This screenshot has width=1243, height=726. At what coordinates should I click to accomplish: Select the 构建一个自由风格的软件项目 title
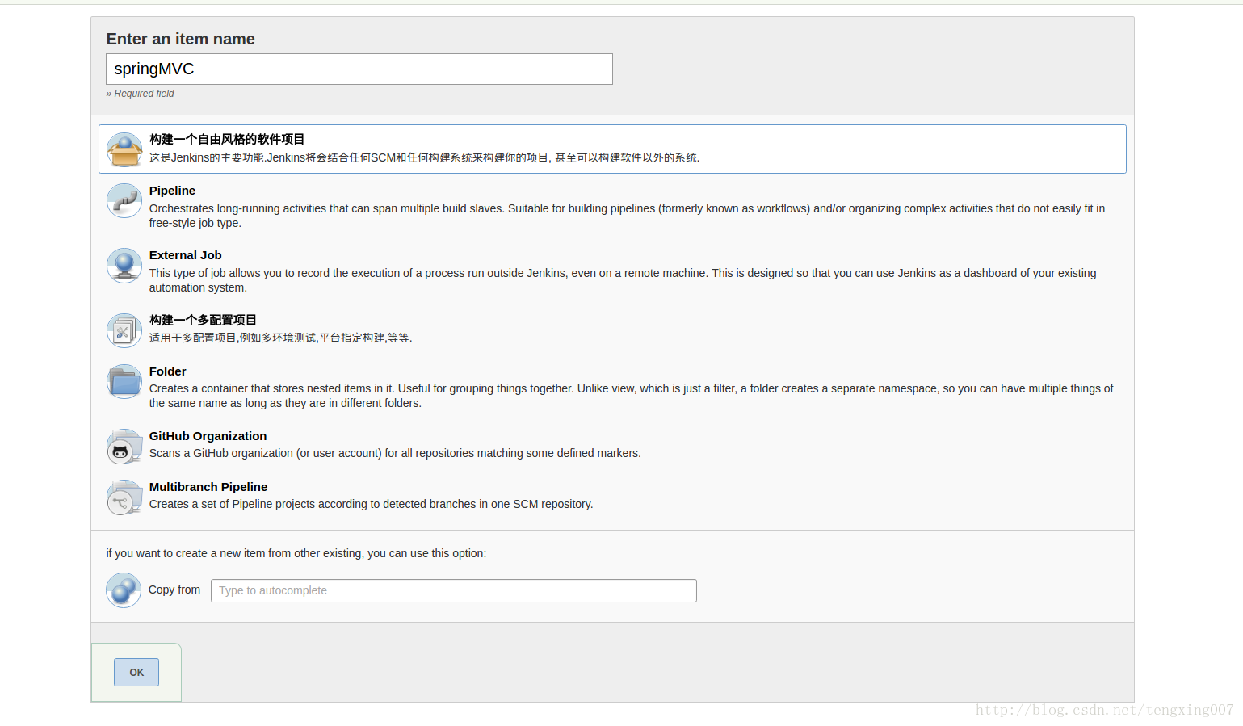(x=227, y=139)
